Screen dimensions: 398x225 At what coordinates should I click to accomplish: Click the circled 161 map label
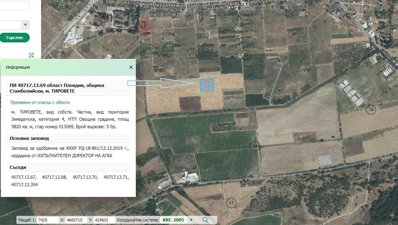pos(103,17)
